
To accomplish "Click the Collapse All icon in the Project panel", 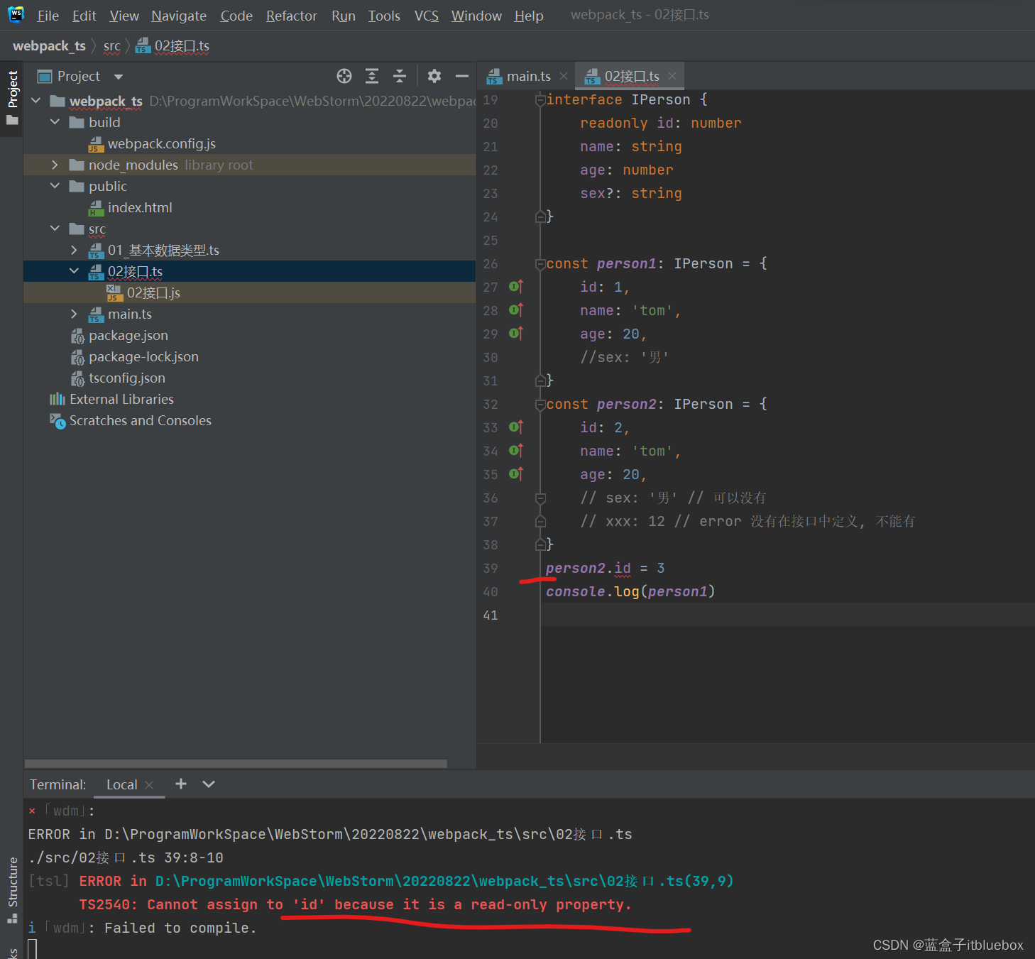I will (x=400, y=76).
